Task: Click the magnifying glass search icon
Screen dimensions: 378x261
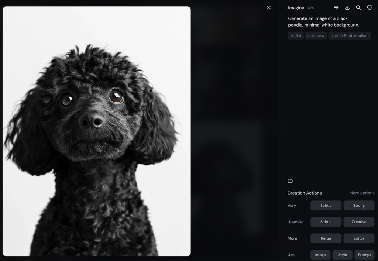Action: click(358, 8)
